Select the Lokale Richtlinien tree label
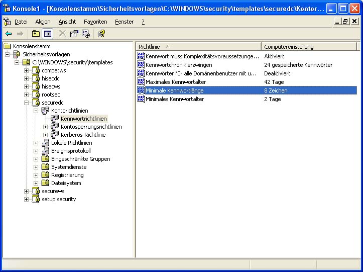The width and height of the screenshot is (363, 272). coord(71,143)
